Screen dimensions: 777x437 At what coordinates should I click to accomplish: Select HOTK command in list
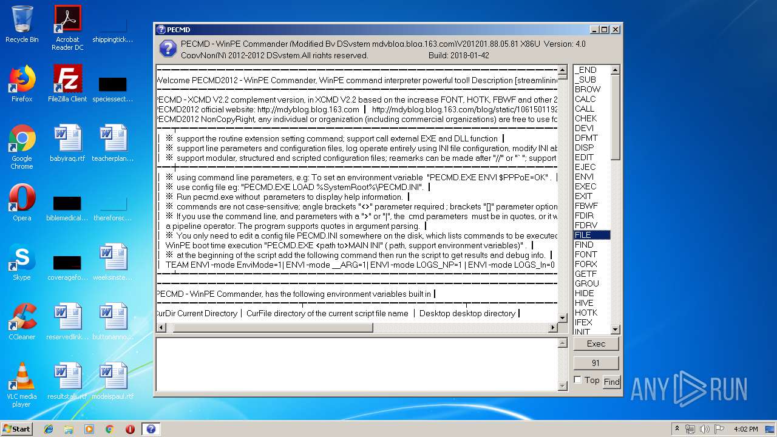pos(592,313)
